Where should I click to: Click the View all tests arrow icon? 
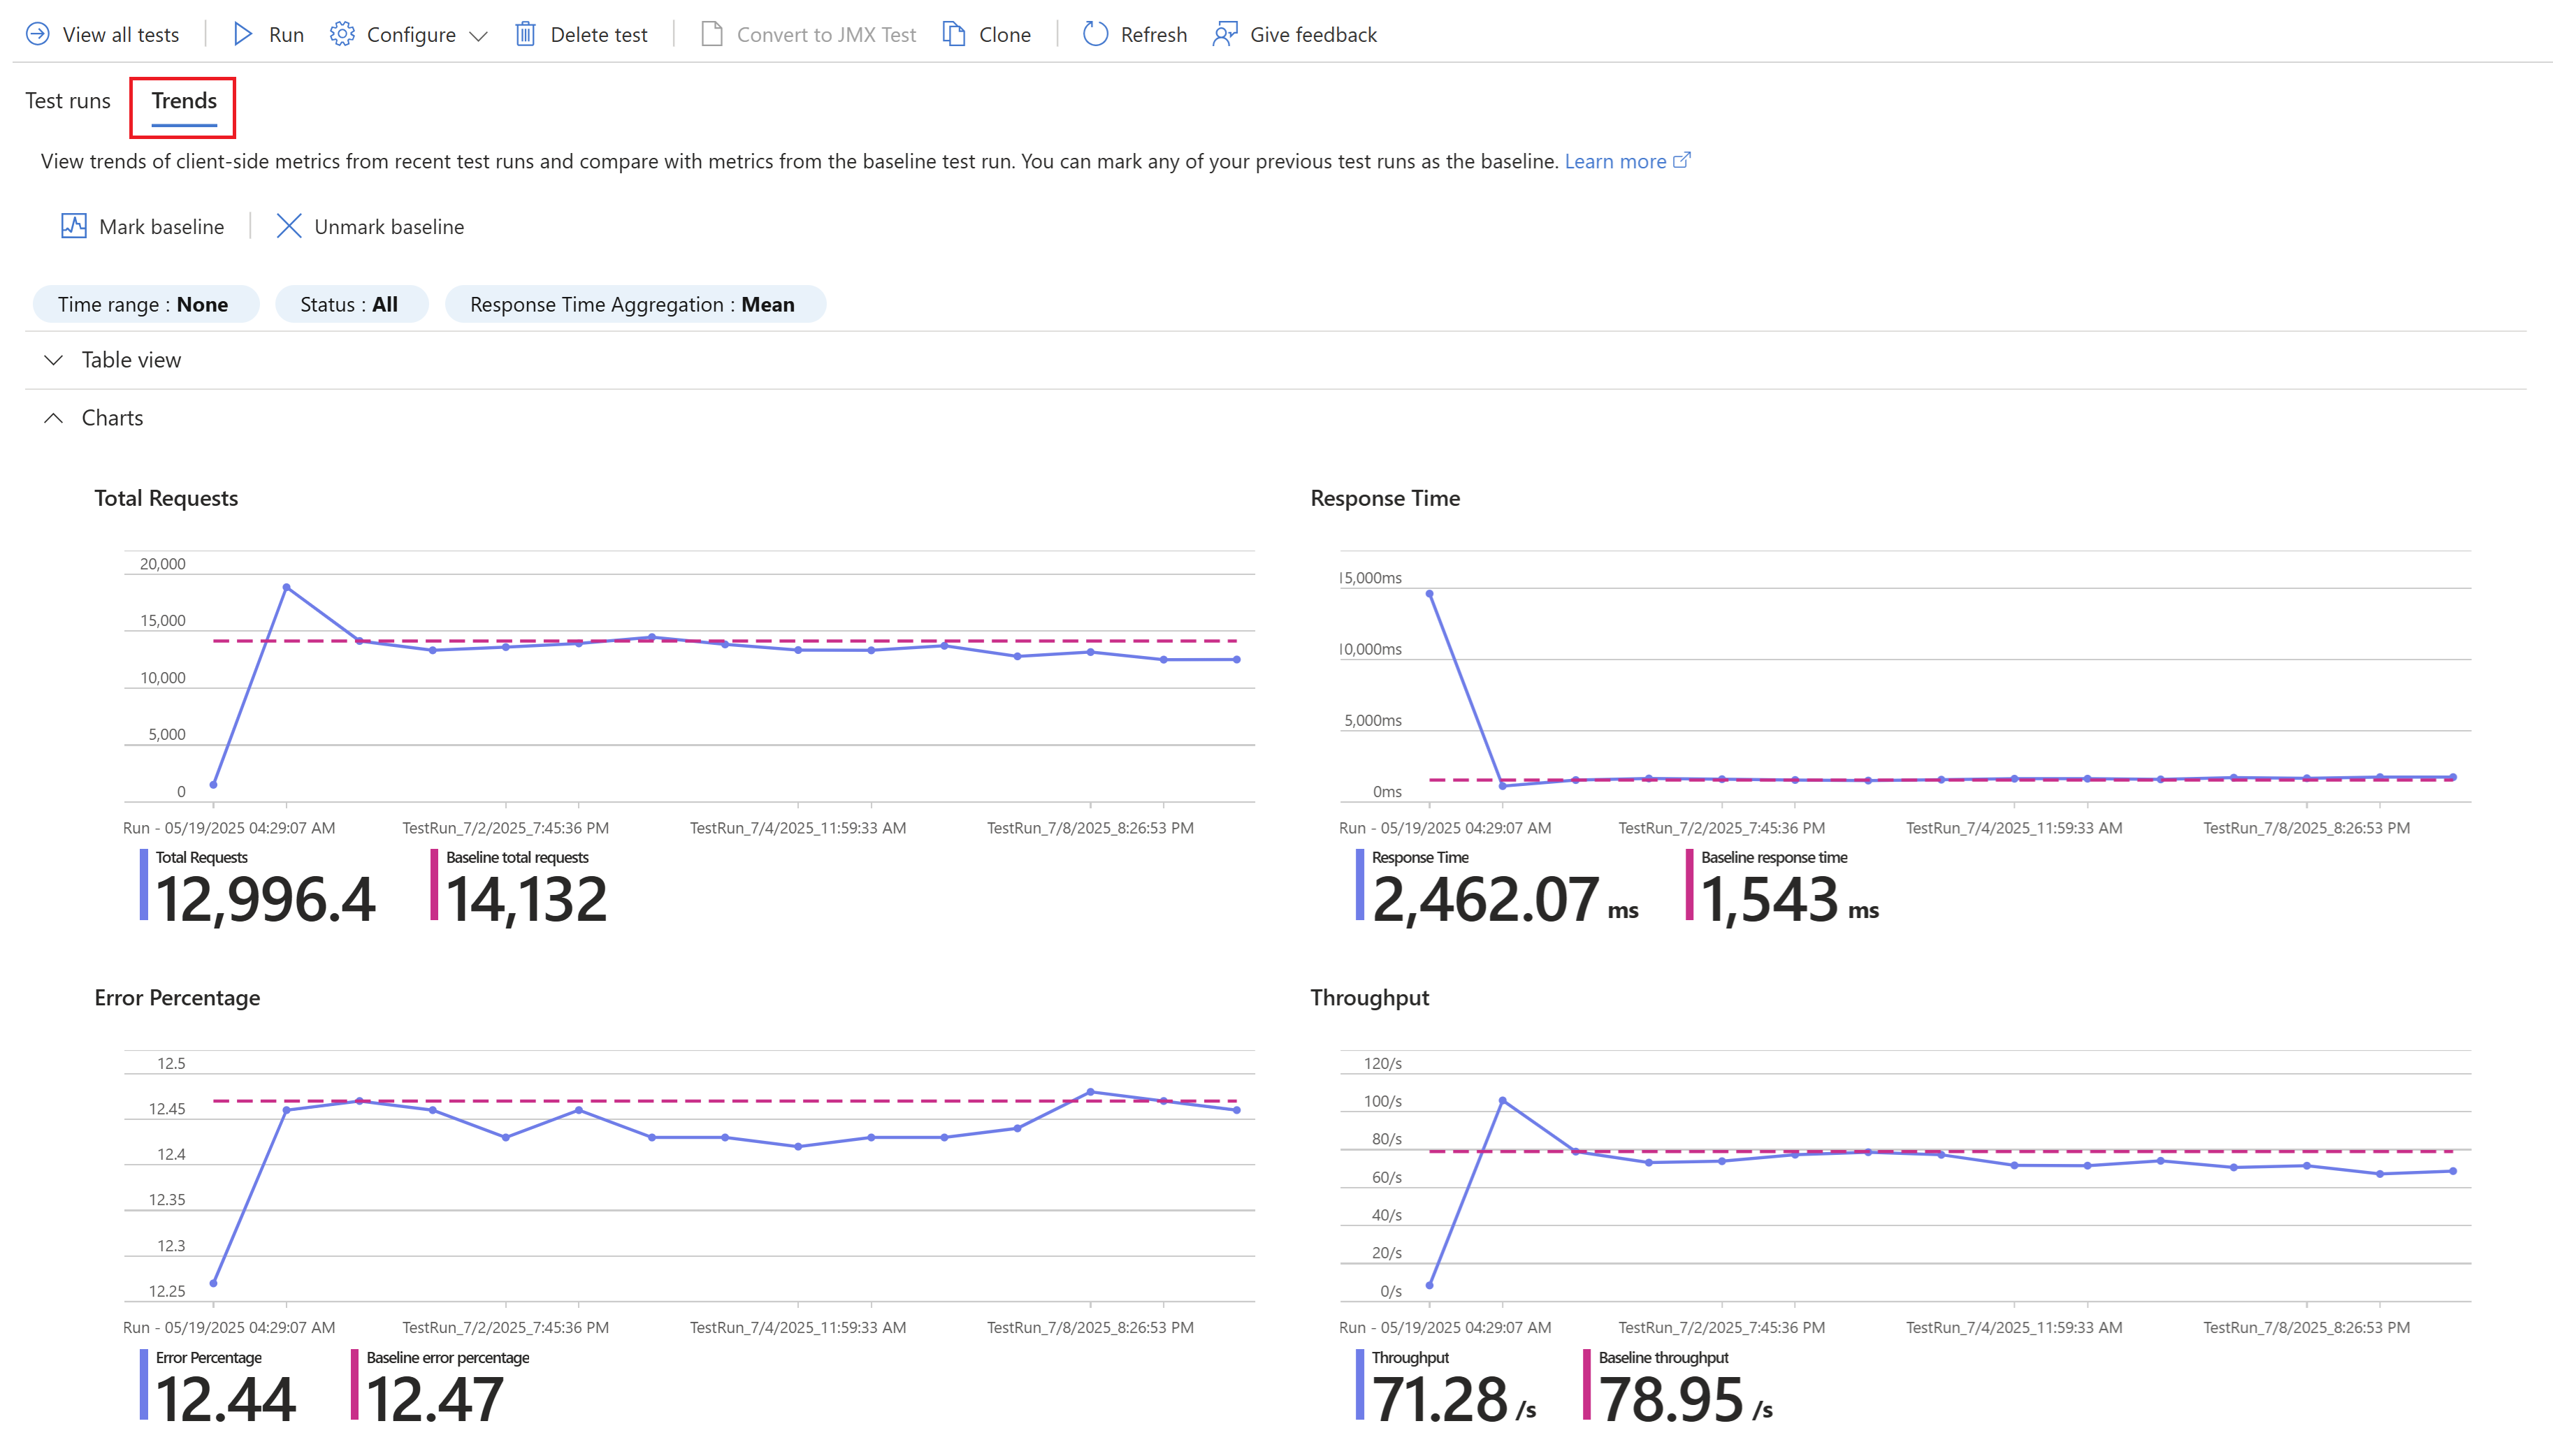[37, 34]
